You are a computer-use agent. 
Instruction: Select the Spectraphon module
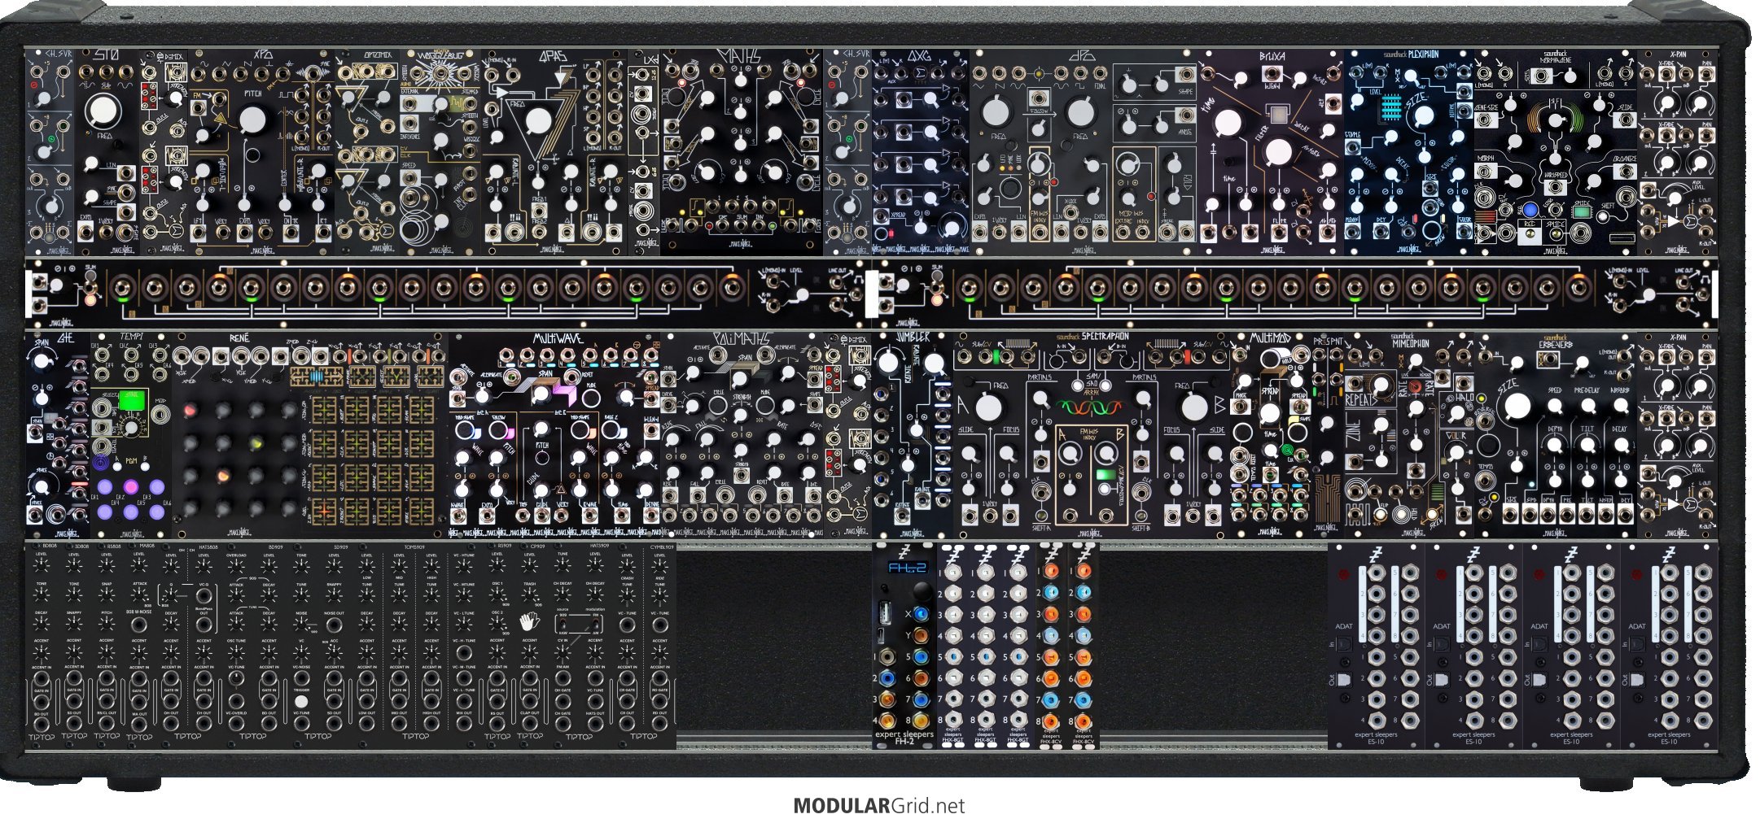1092,434
